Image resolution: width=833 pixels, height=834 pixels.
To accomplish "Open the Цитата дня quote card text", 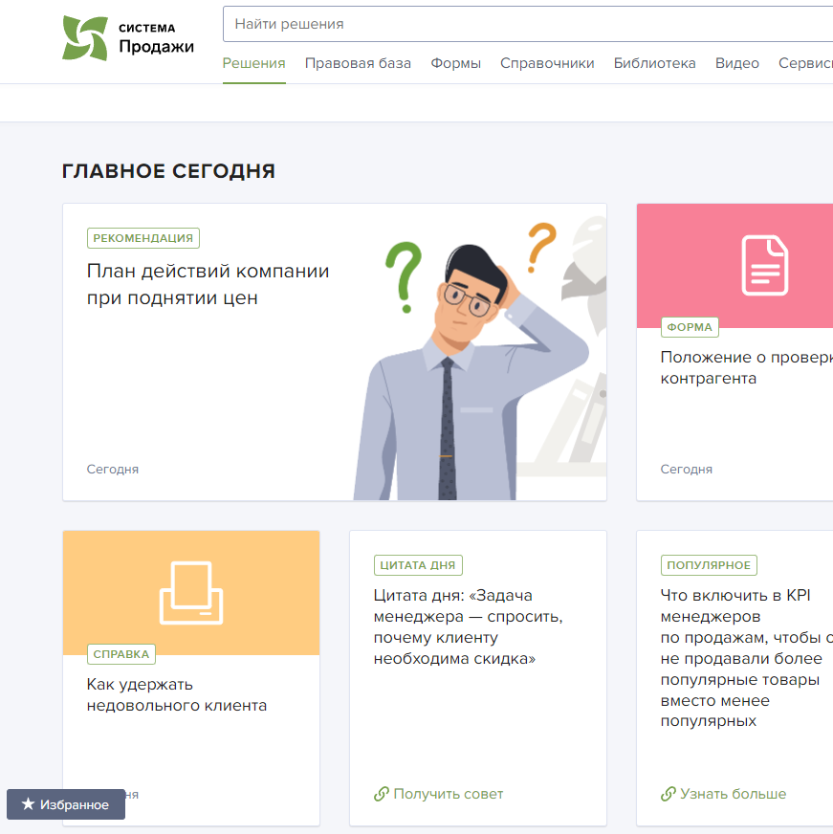I will [468, 626].
